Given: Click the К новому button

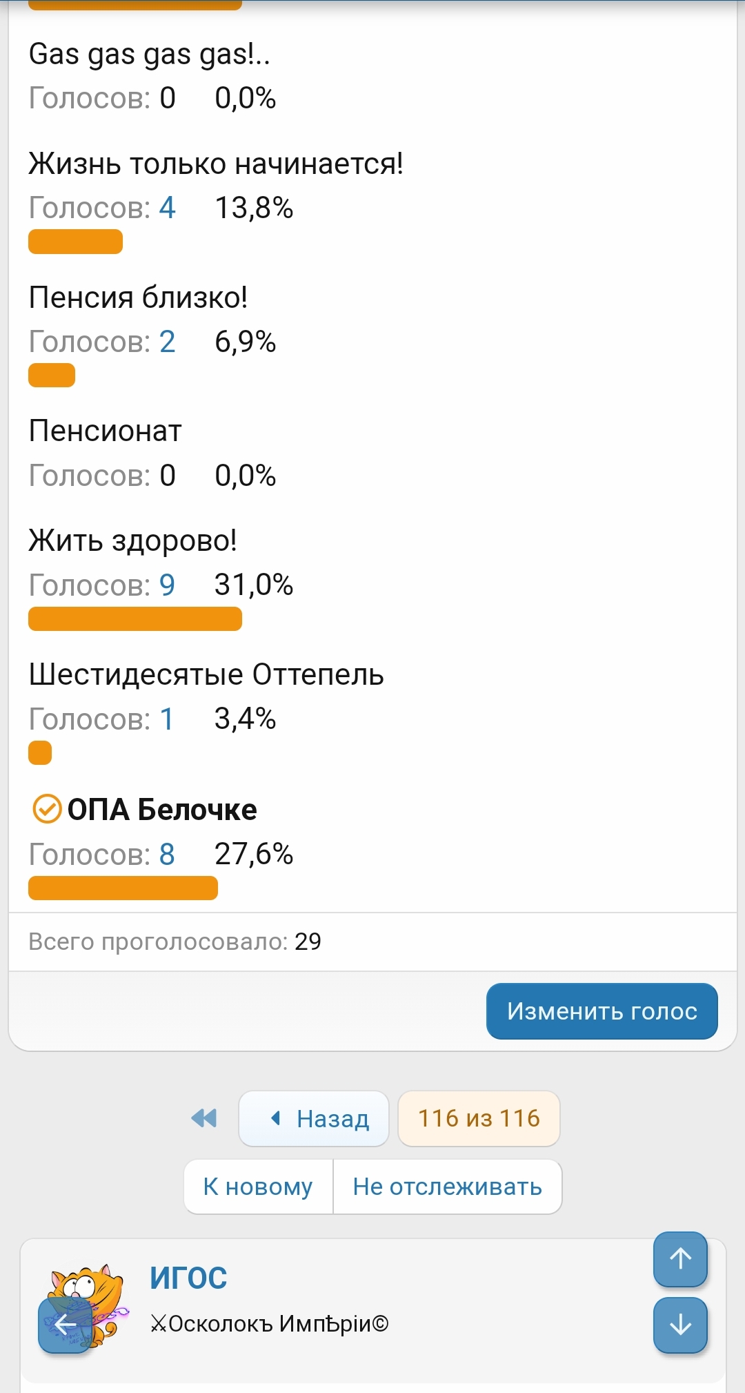Looking at the screenshot, I should click(x=258, y=1187).
